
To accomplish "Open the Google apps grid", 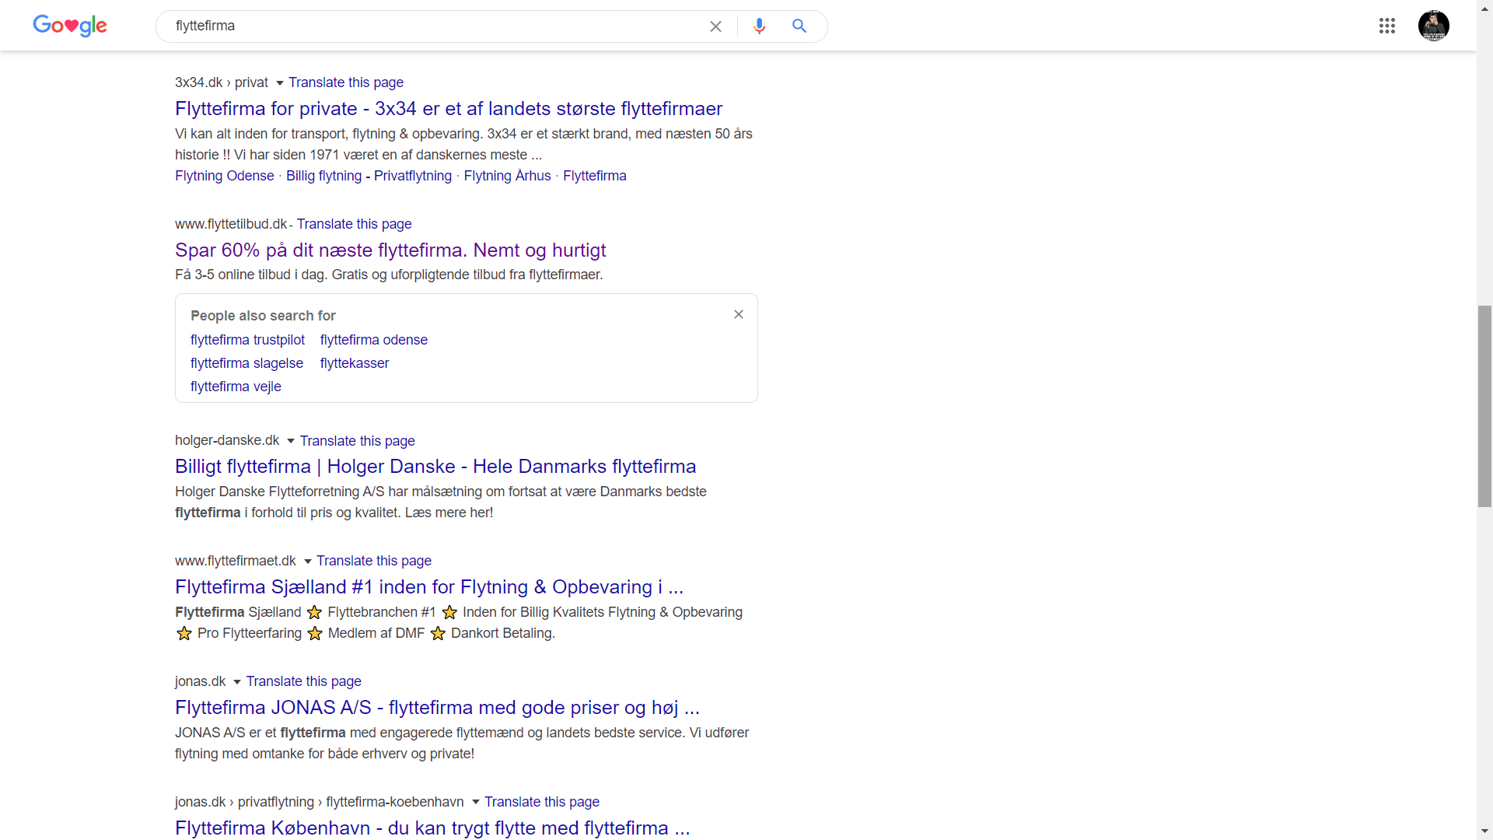I will tap(1387, 26).
